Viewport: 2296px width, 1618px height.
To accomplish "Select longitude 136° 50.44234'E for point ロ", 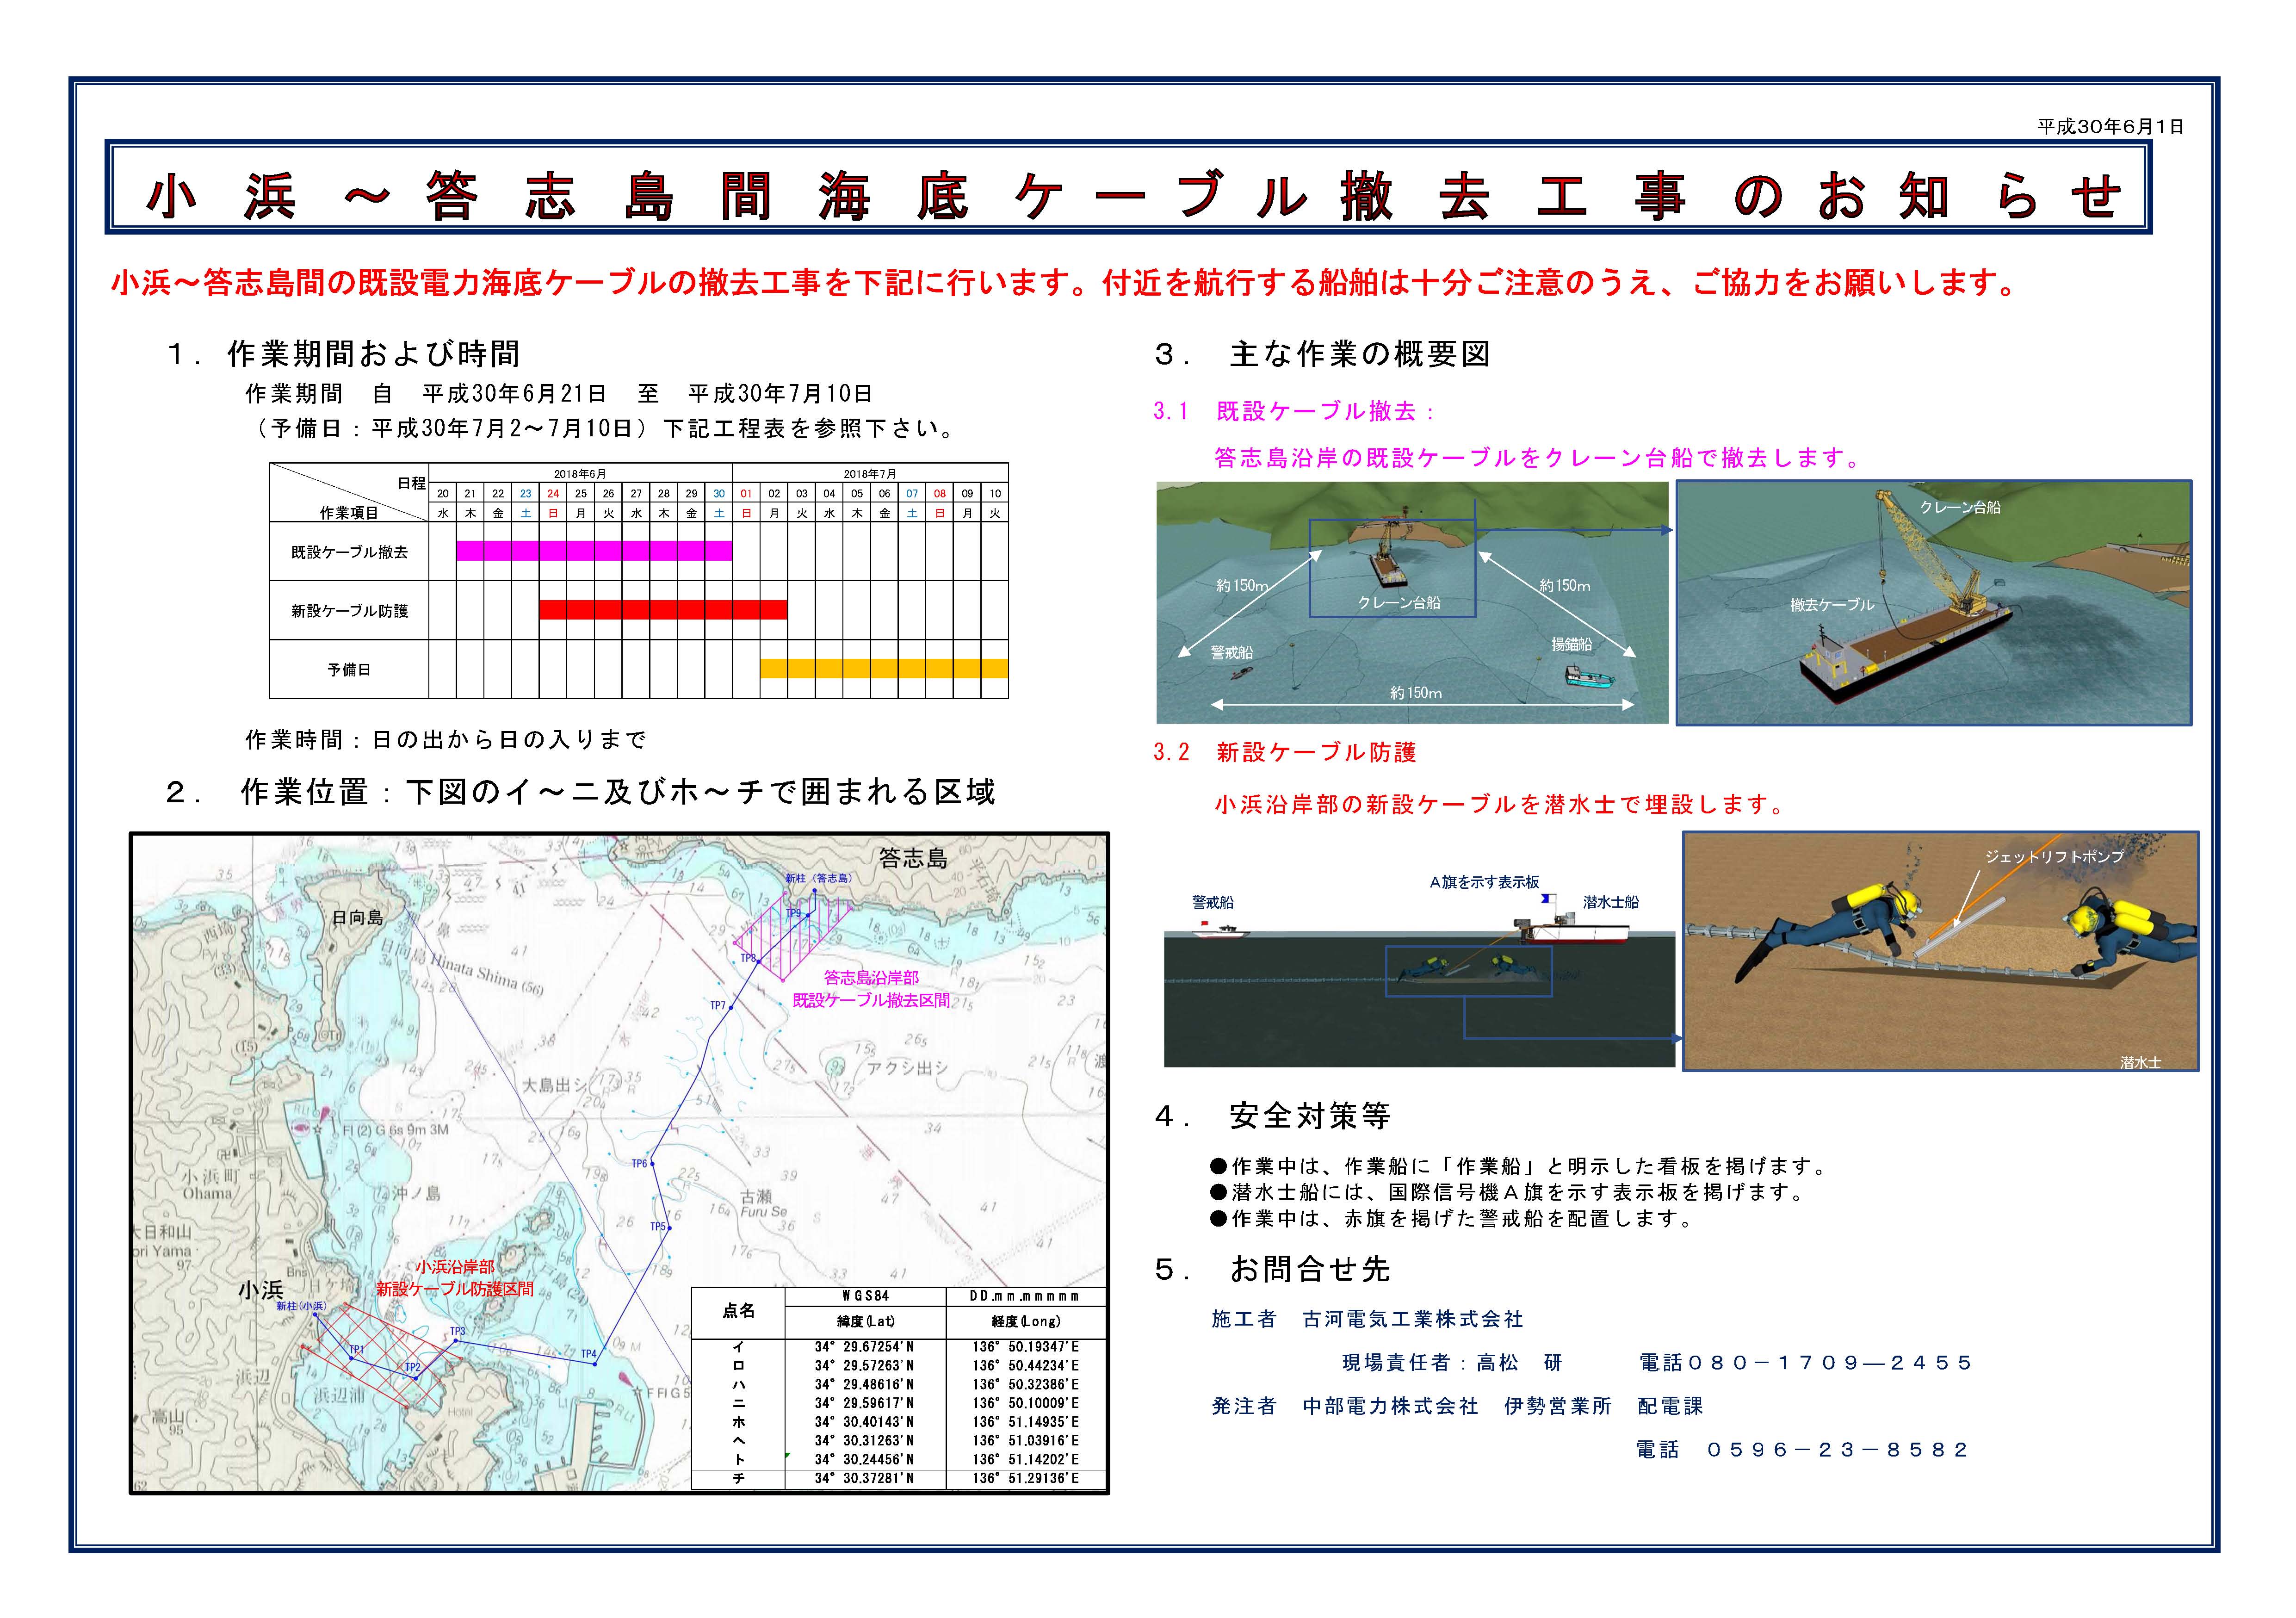I will click(1026, 1365).
